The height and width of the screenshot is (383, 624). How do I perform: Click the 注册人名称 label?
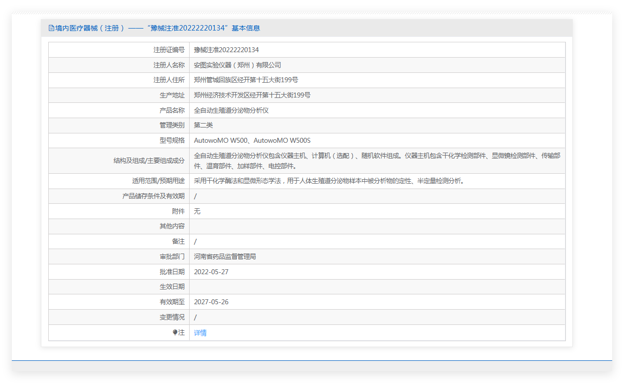point(169,65)
